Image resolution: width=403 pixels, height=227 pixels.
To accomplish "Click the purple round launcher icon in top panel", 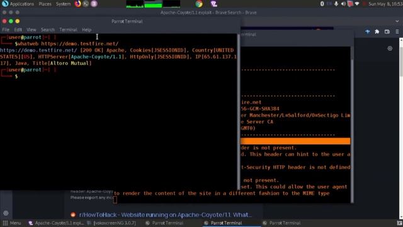I will tap(94, 4).
